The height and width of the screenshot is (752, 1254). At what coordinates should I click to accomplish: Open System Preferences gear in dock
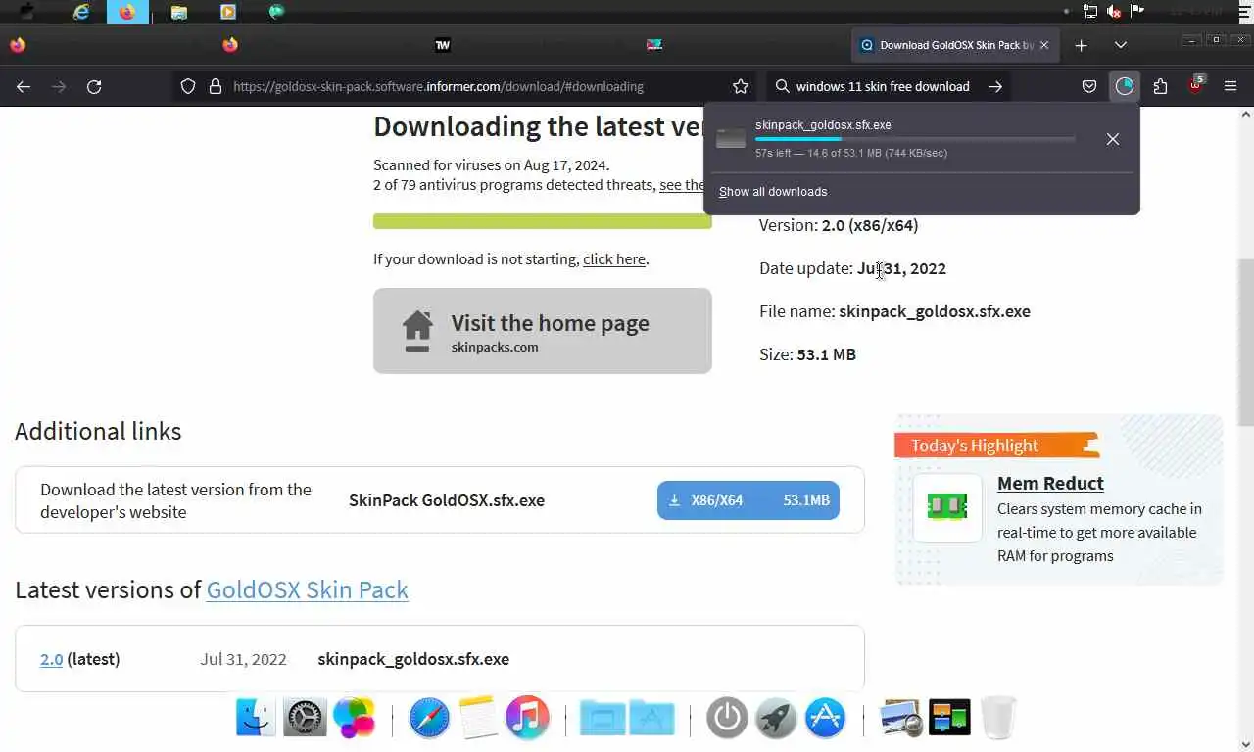(305, 718)
